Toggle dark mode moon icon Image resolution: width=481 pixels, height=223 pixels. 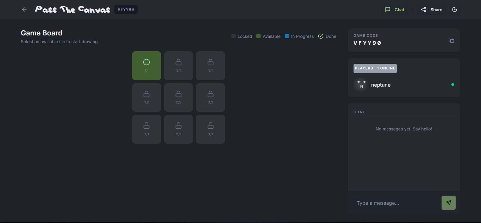(454, 9)
